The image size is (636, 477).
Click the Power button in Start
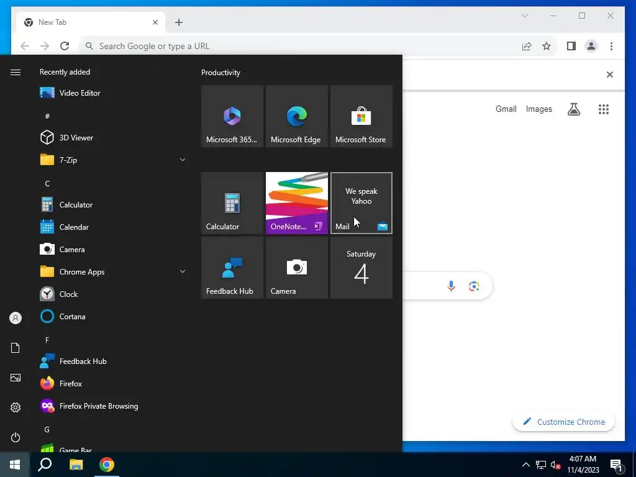point(16,437)
